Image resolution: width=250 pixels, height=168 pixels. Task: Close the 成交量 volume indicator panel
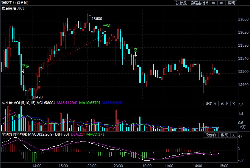tap(234, 103)
